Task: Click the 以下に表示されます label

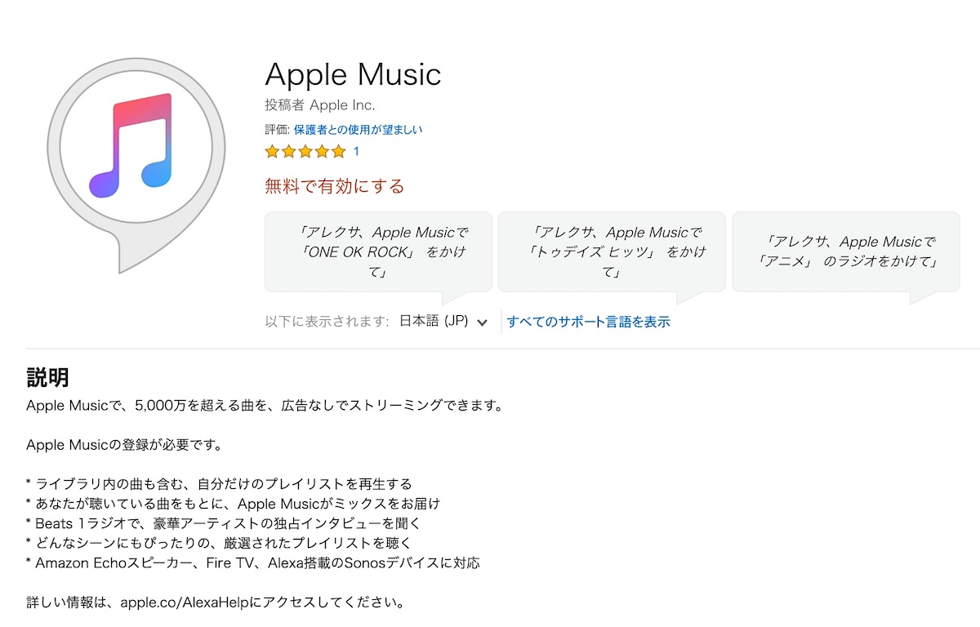Action: (327, 322)
